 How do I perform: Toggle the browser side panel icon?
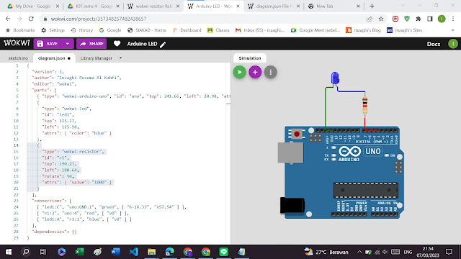click(430, 19)
